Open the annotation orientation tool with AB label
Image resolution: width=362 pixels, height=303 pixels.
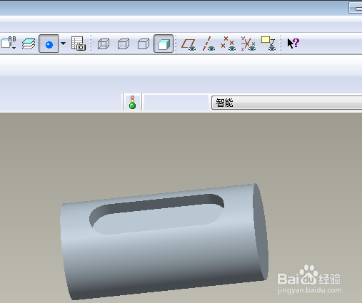(x=9, y=43)
